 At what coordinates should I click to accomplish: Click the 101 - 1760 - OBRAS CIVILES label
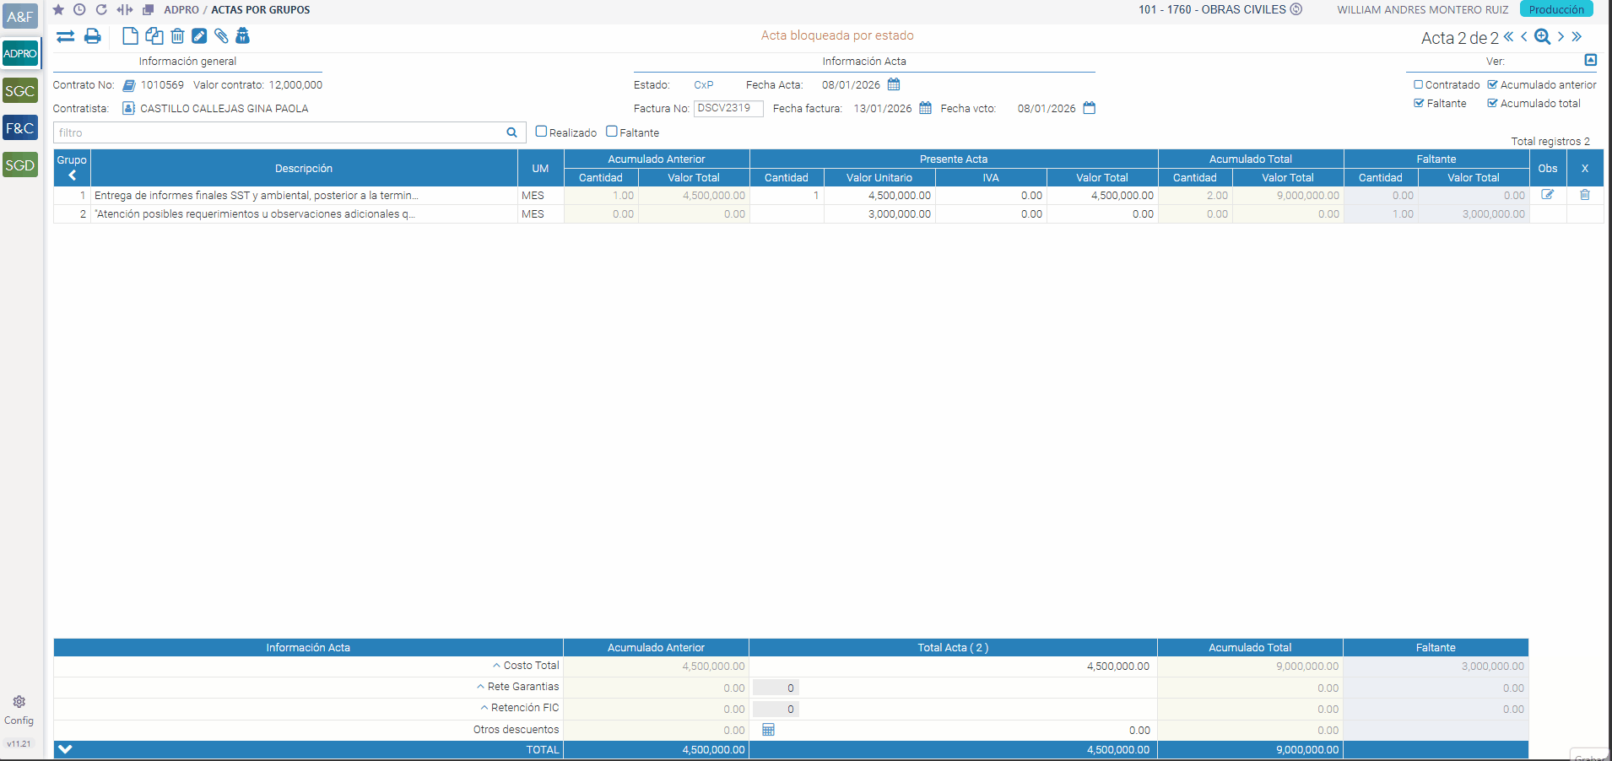click(x=1212, y=9)
